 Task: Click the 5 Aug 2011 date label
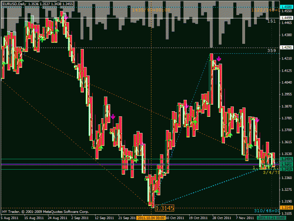coord(10,218)
